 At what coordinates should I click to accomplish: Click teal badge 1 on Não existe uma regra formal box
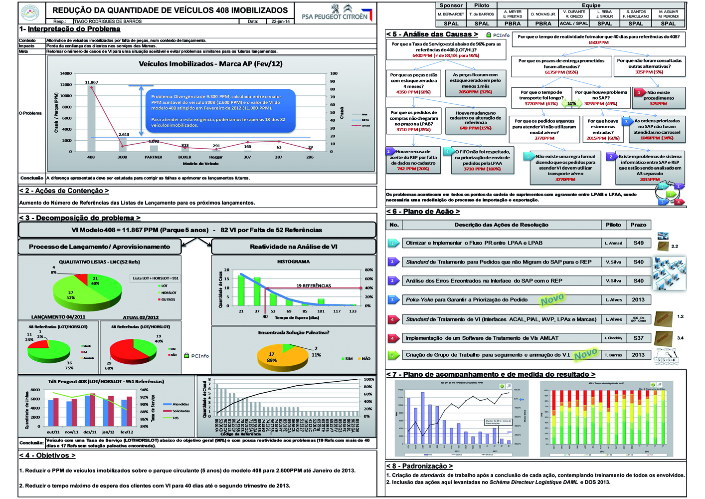coord(529,156)
